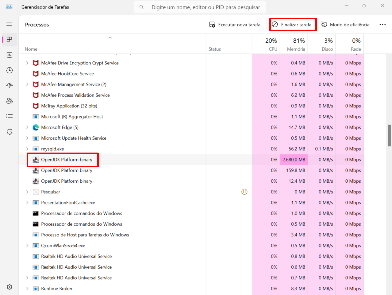Expand the Runtime Broker process
The image size is (392, 295).
[x=27, y=289]
